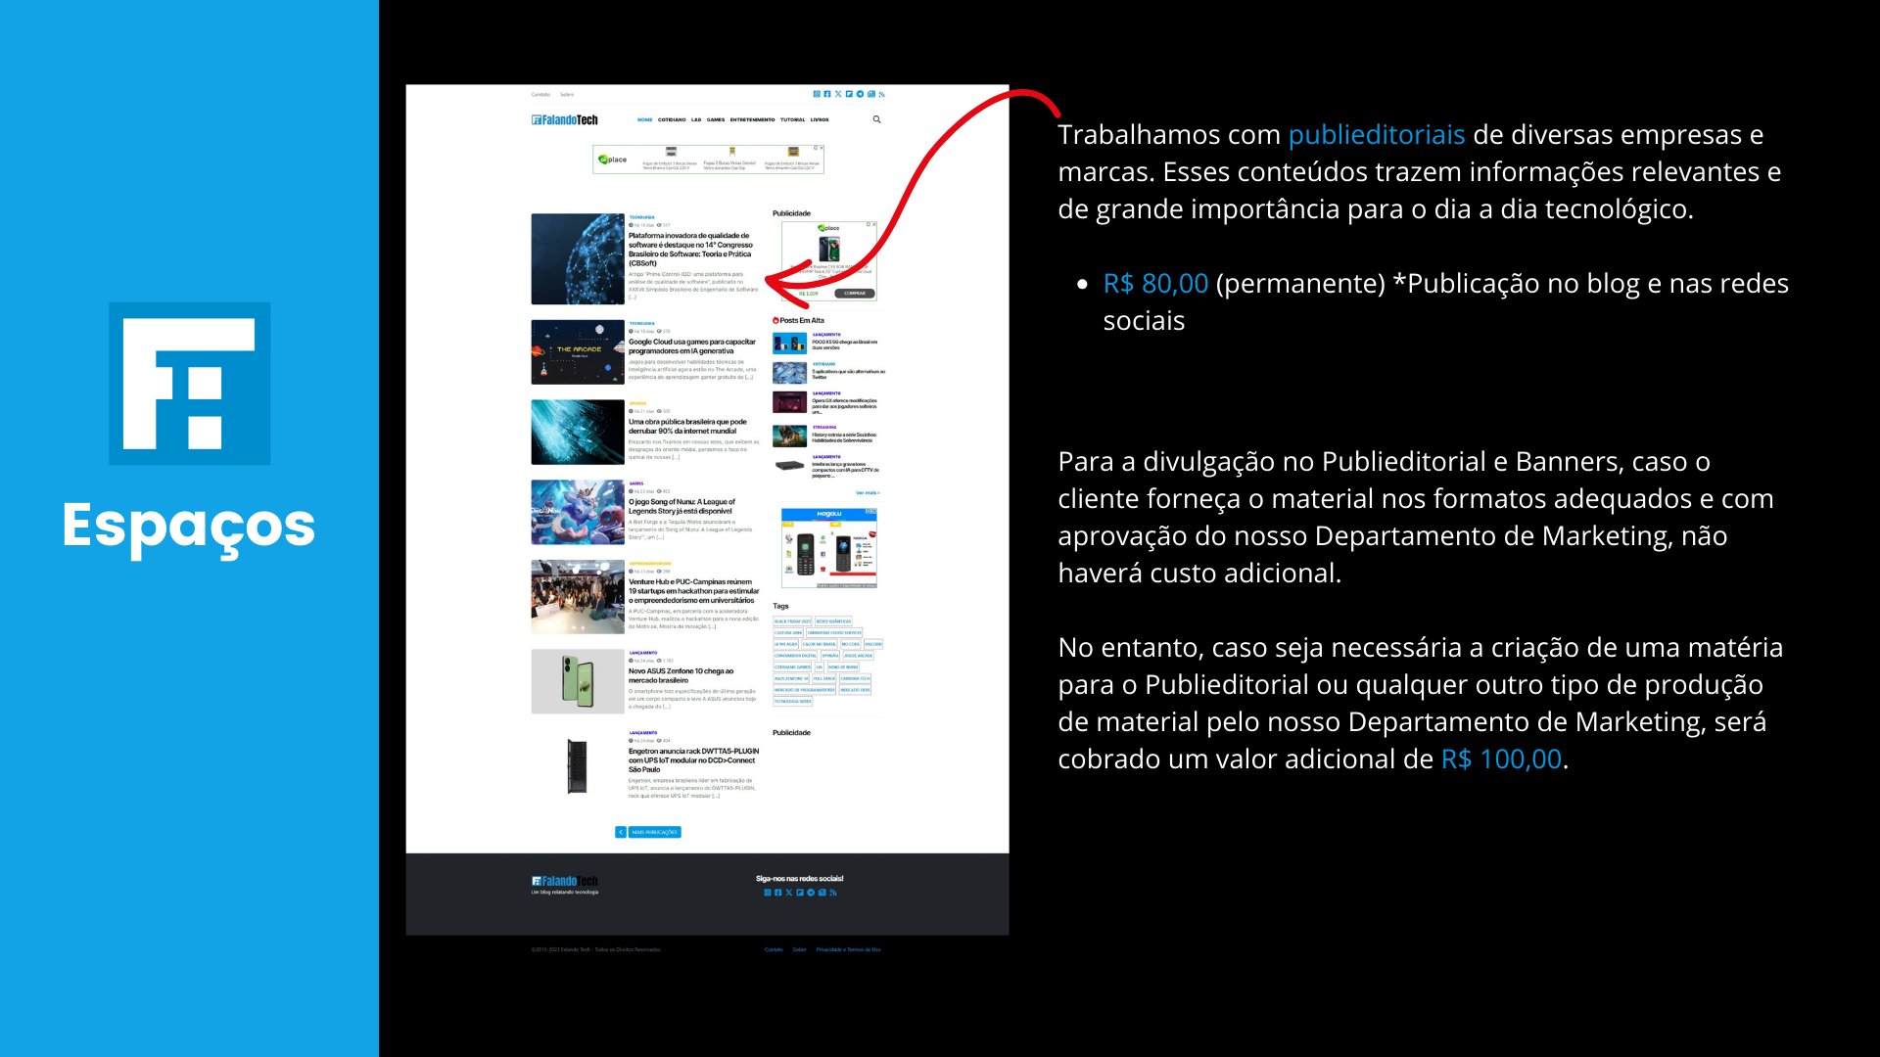Screen dimensions: 1880x1057
Task: Open the Telegram icon in the footer
Action: tap(811, 893)
